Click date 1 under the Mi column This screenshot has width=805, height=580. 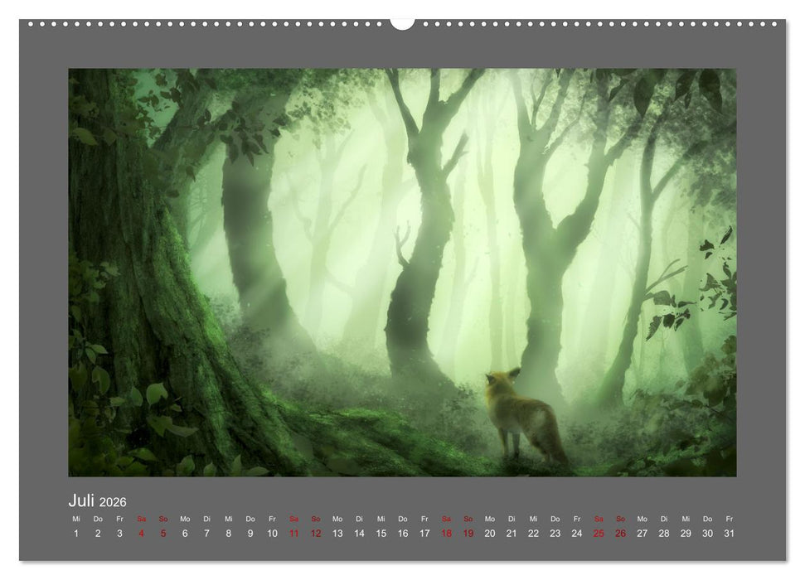(75, 533)
